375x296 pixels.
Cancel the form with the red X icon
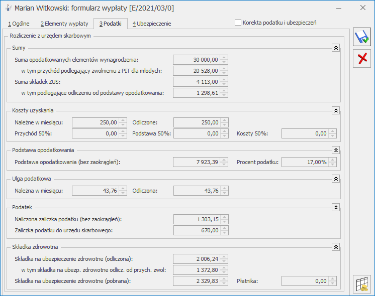(362, 59)
